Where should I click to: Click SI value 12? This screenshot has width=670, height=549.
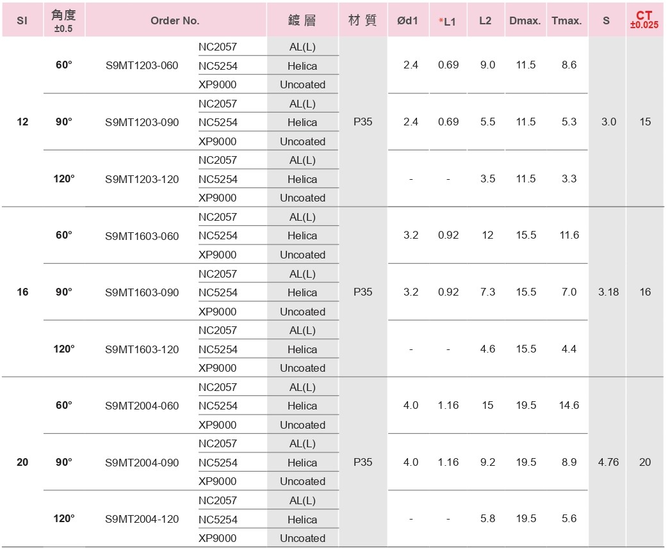click(x=22, y=122)
